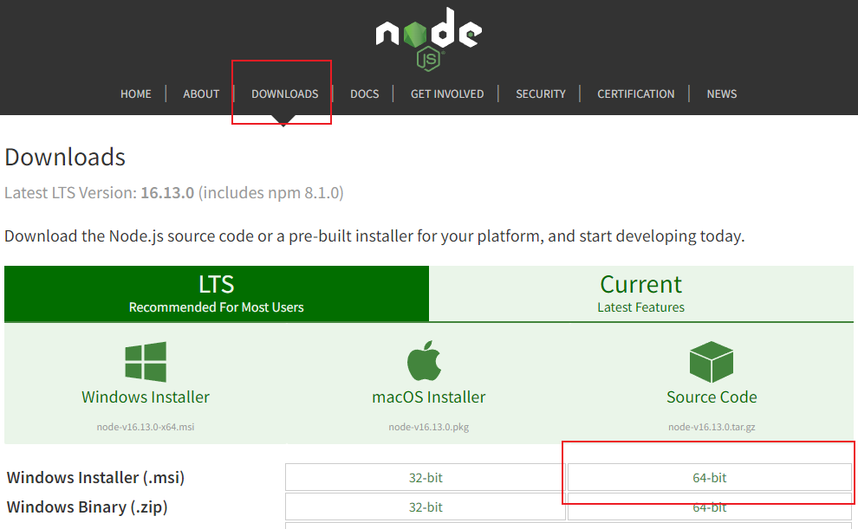
Task: Open the CERTIFICATION nav item
Action: point(636,94)
